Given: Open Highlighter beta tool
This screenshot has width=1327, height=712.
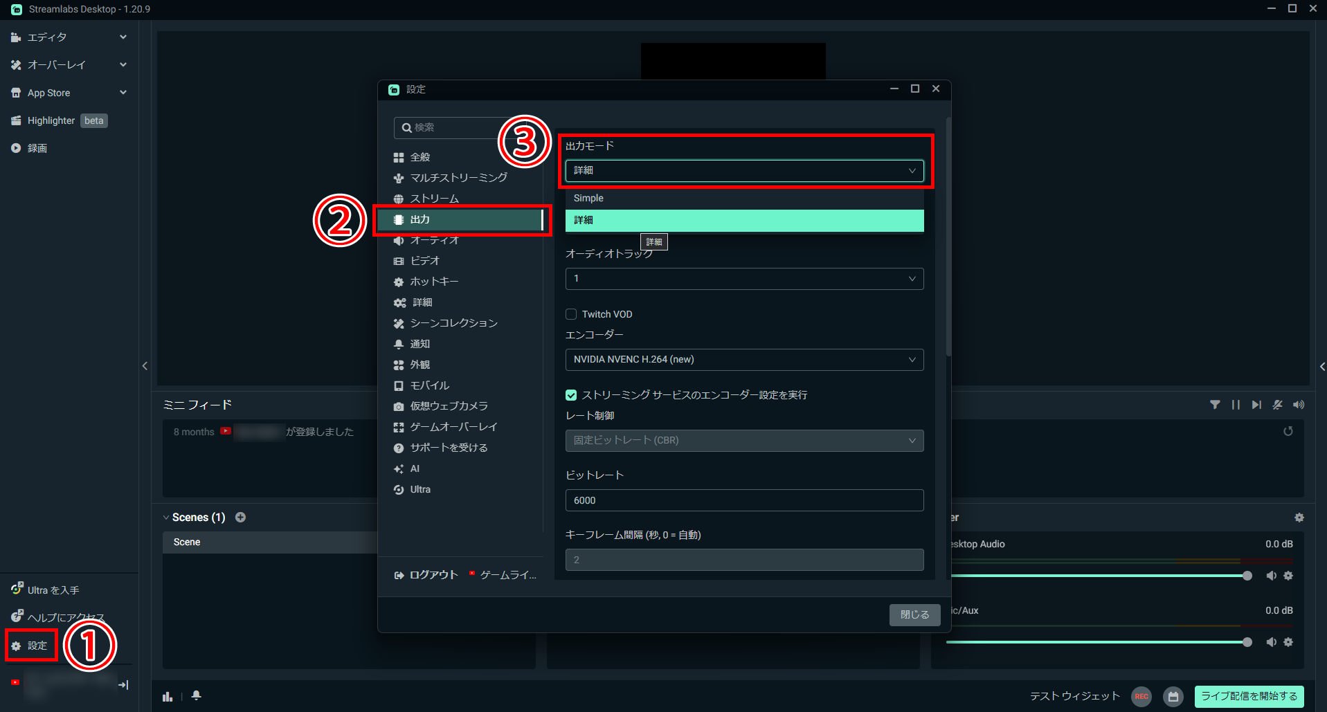Looking at the screenshot, I should coord(59,120).
